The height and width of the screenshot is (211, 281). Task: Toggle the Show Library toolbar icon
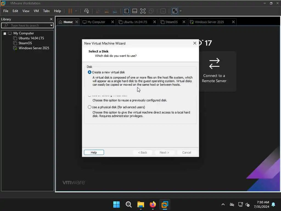126,11
